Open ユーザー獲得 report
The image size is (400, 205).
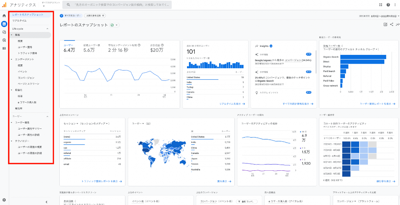[25, 47]
